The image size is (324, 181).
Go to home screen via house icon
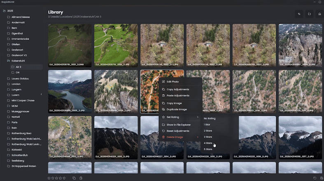[319, 14]
